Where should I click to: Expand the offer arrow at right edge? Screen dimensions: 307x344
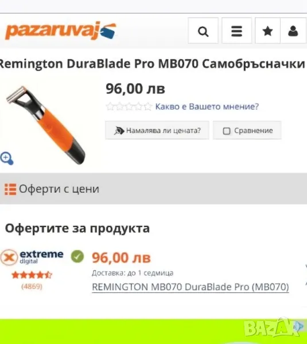coord(306,275)
